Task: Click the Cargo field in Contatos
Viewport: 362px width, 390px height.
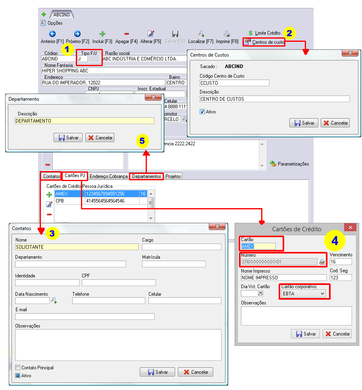Action: coord(182,247)
